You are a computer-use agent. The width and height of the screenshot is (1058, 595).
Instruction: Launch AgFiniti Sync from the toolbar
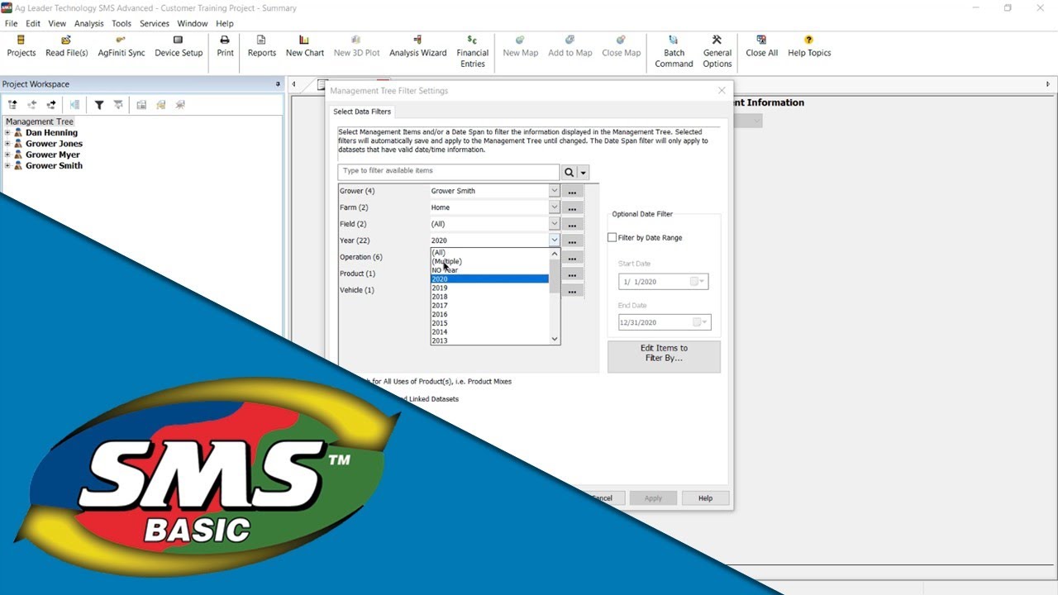pyautogui.click(x=121, y=46)
